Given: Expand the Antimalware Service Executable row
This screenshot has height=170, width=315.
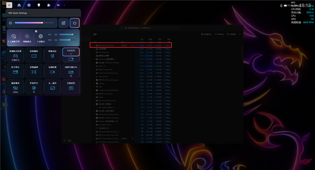Looking at the screenshot, I should point(94,114).
